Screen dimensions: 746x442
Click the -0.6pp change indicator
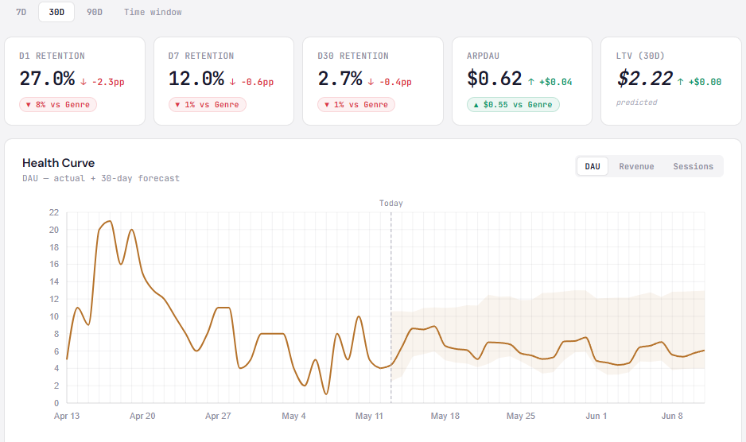tap(251, 82)
